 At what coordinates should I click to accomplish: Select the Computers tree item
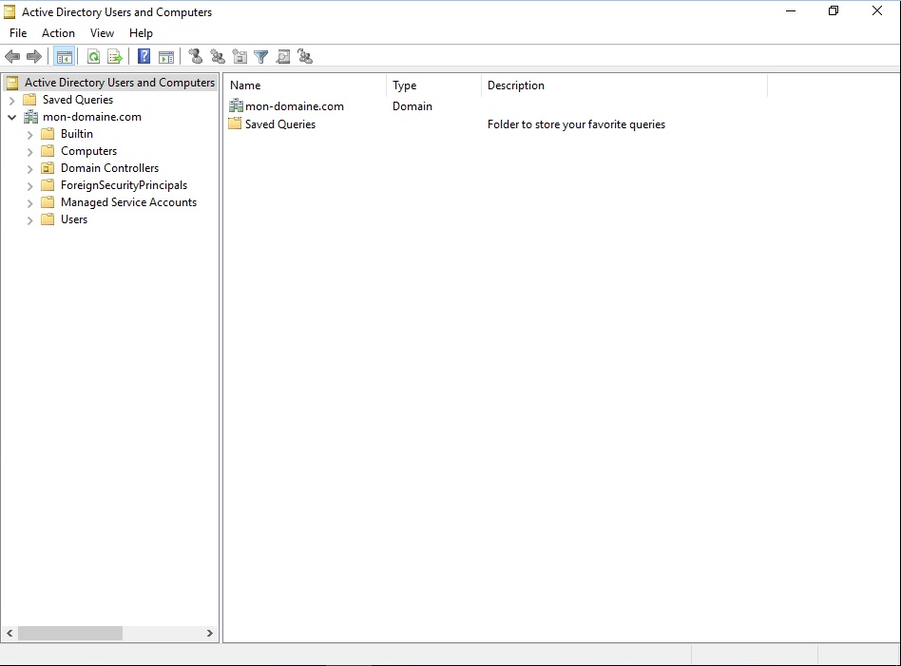coord(89,150)
